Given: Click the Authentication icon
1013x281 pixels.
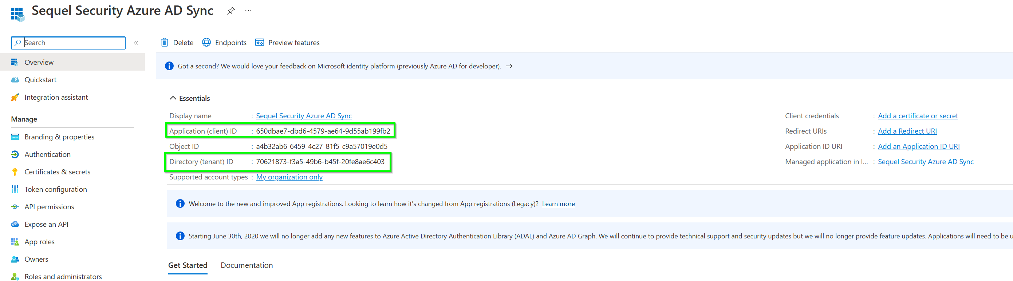Looking at the screenshot, I should click(x=15, y=154).
